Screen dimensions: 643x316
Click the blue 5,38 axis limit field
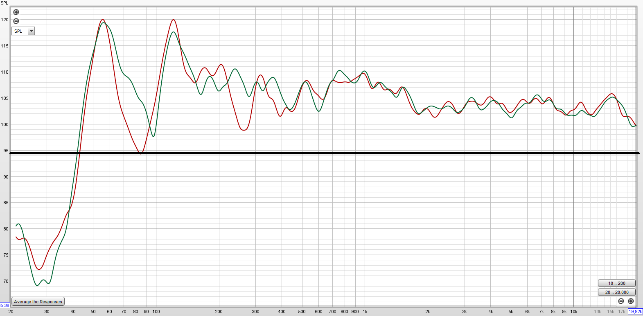[5, 305]
